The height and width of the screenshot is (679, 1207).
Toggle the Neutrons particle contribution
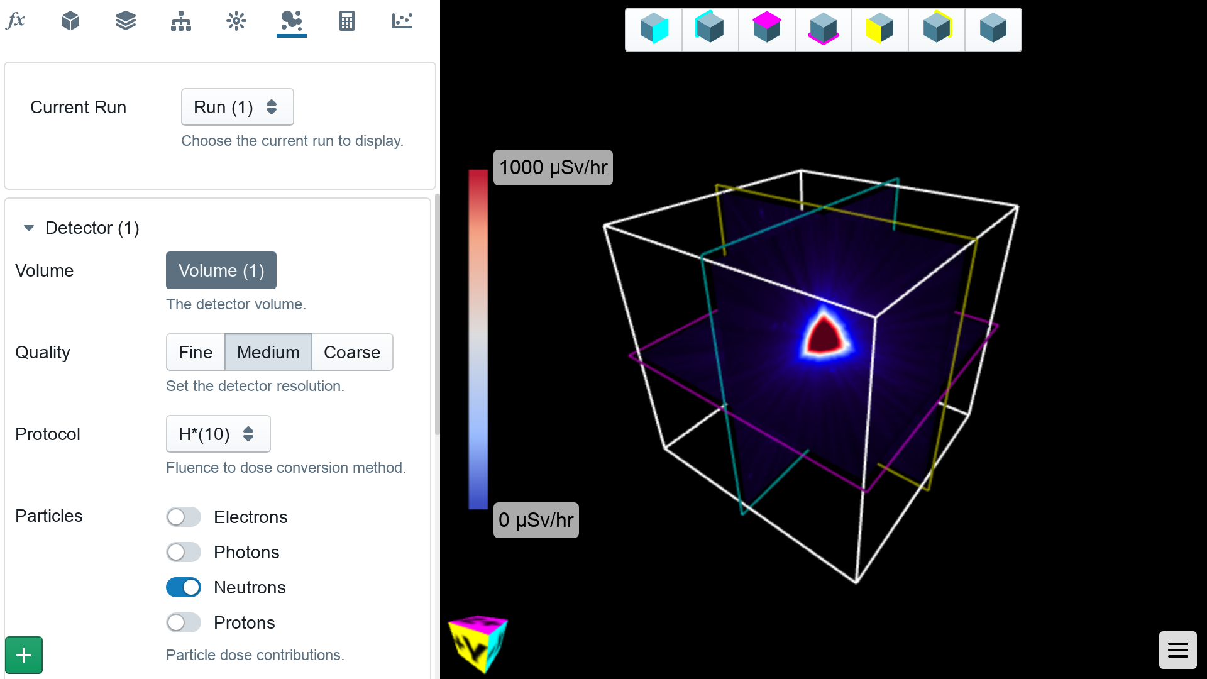183,587
